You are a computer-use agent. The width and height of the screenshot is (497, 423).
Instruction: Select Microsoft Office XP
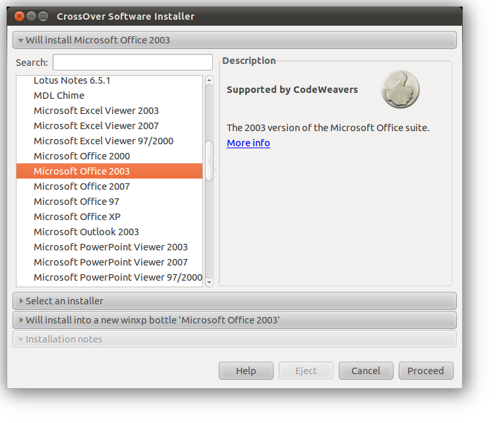109,217
